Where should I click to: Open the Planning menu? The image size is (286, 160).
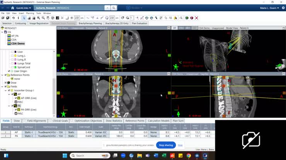30,13
